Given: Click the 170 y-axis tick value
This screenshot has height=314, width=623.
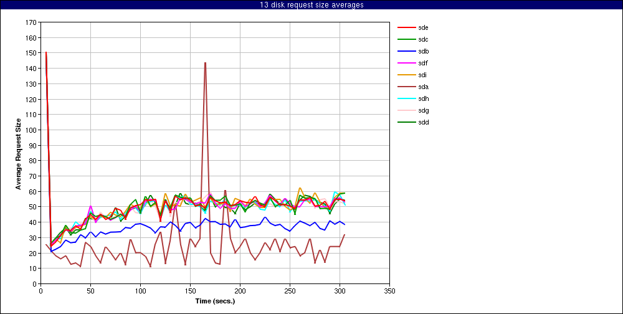Looking at the screenshot, I should [31, 22].
